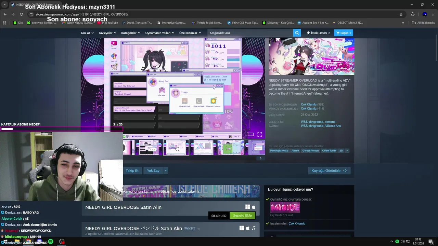The image size is (438, 246).
Task: Expand the Kategoriler menu
Action: (131, 33)
